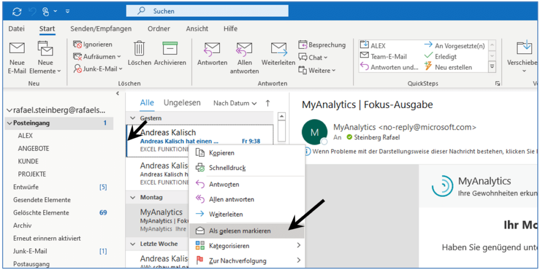The height and width of the screenshot is (270, 540).
Task: Open the Hilfe ribbon tab
Action: [230, 28]
